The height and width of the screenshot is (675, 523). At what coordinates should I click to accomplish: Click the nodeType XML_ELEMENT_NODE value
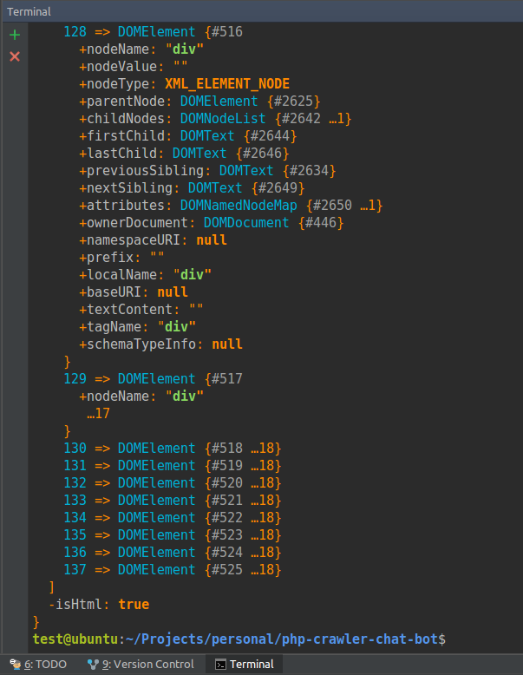click(227, 84)
